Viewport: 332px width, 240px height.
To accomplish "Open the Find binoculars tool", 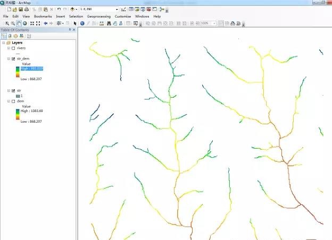I will click(x=109, y=23).
